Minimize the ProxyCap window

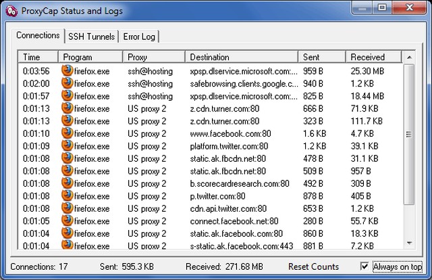click(x=362, y=7)
